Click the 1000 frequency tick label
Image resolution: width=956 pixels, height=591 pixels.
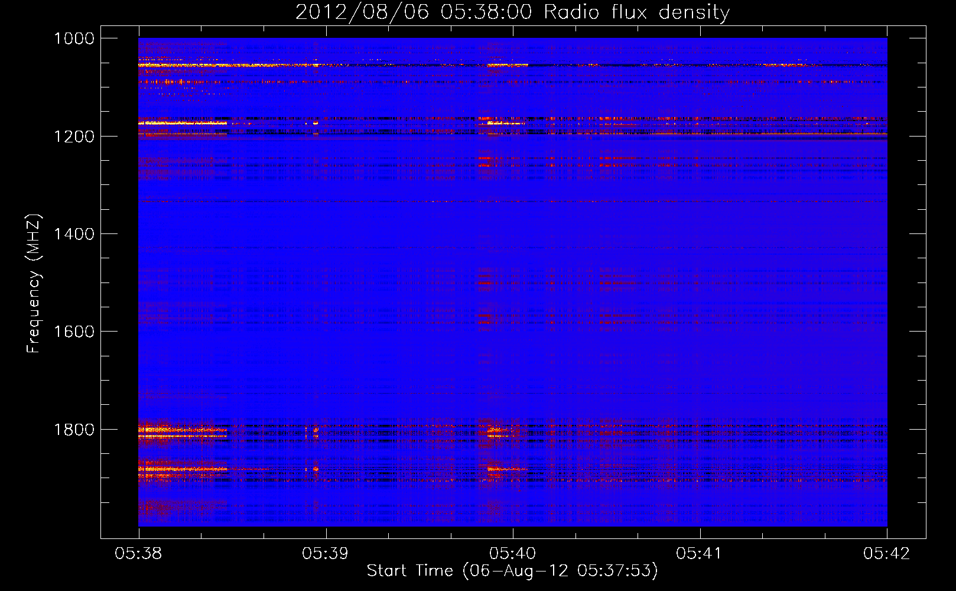click(x=74, y=38)
